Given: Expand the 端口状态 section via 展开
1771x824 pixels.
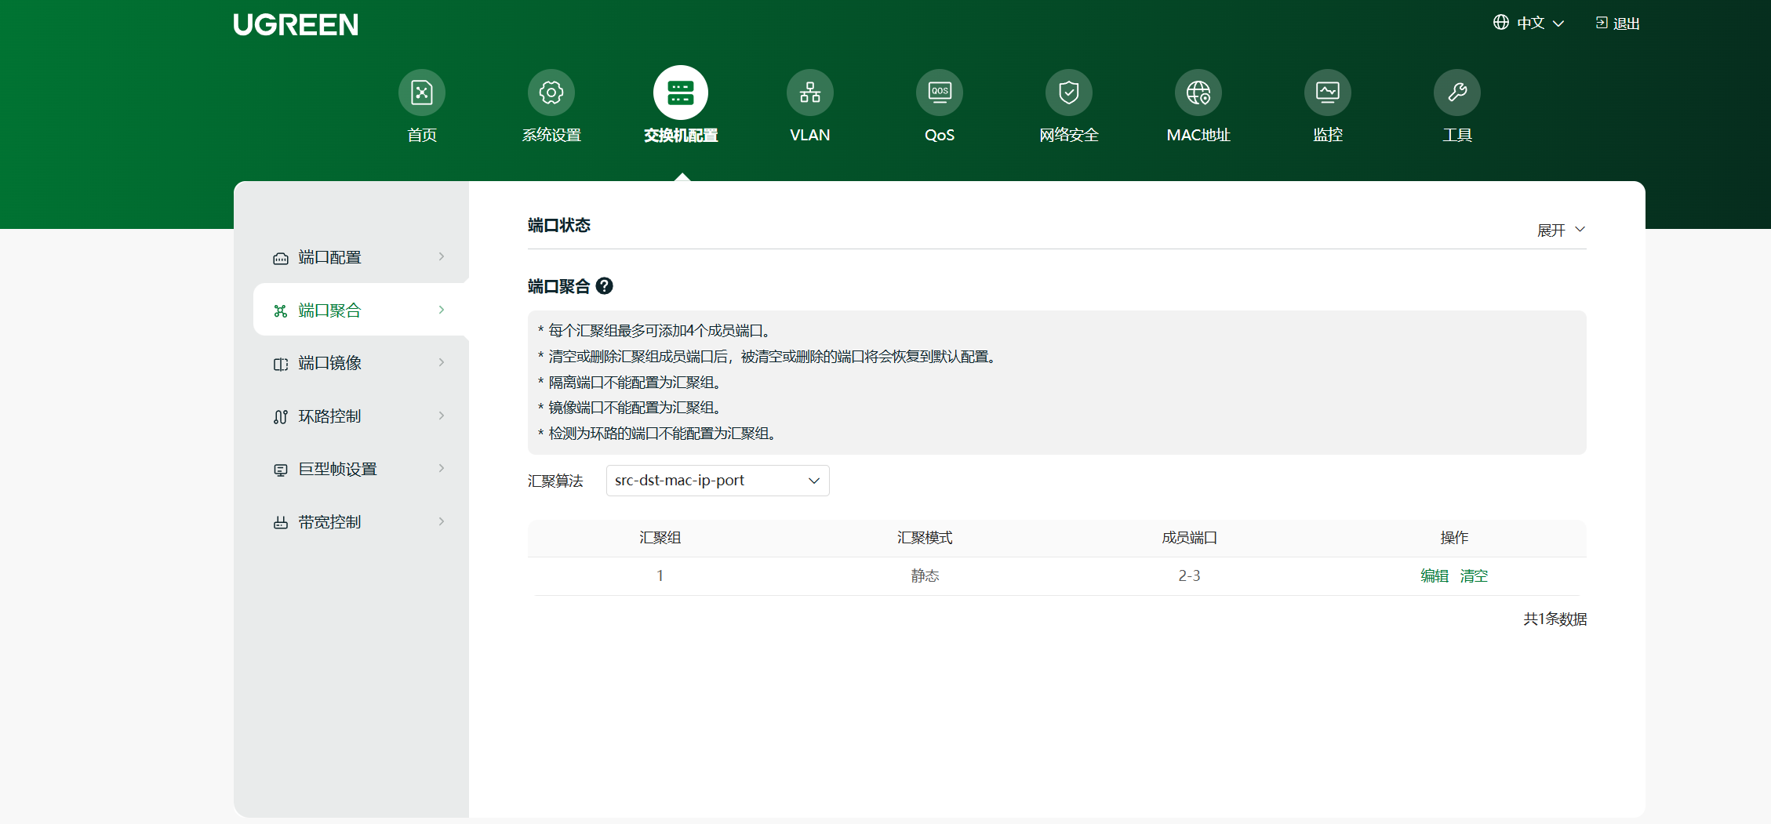Looking at the screenshot, I should 1560,230.
